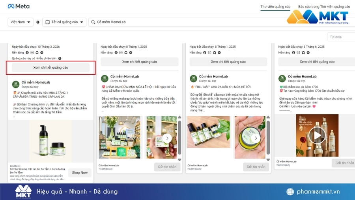
Task: Open Xem chi tiết quảng cáo for 8 Tháng 6, 2025 ad
Action: coord(317,62)
